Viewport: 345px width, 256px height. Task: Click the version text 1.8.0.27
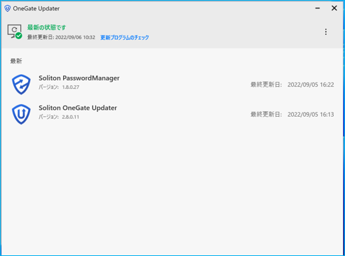(x=71, y=87)
